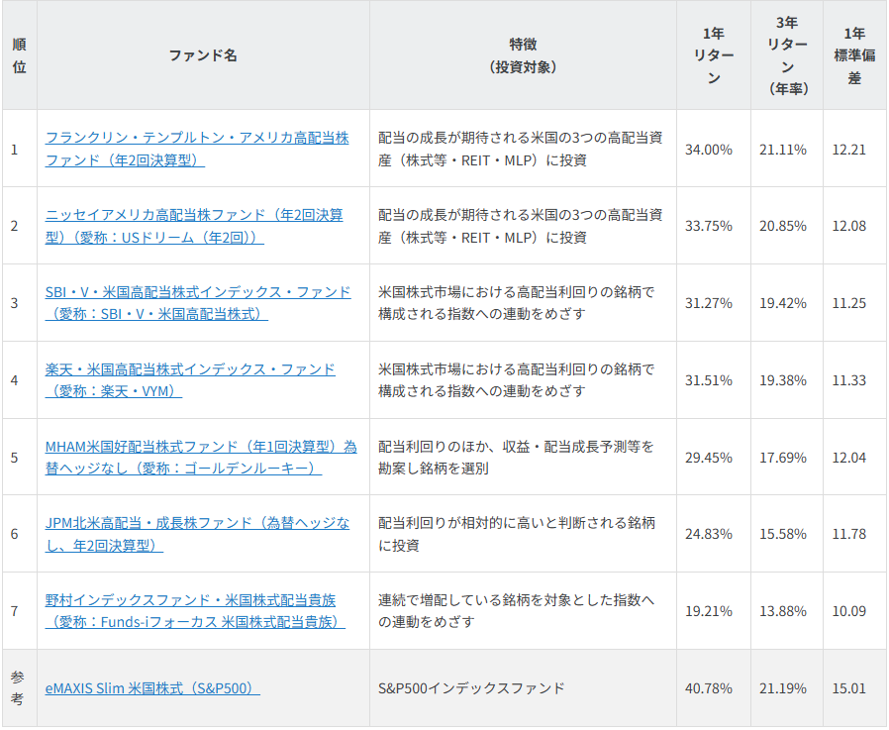Click the 1年リターン column header

[713, 55]
